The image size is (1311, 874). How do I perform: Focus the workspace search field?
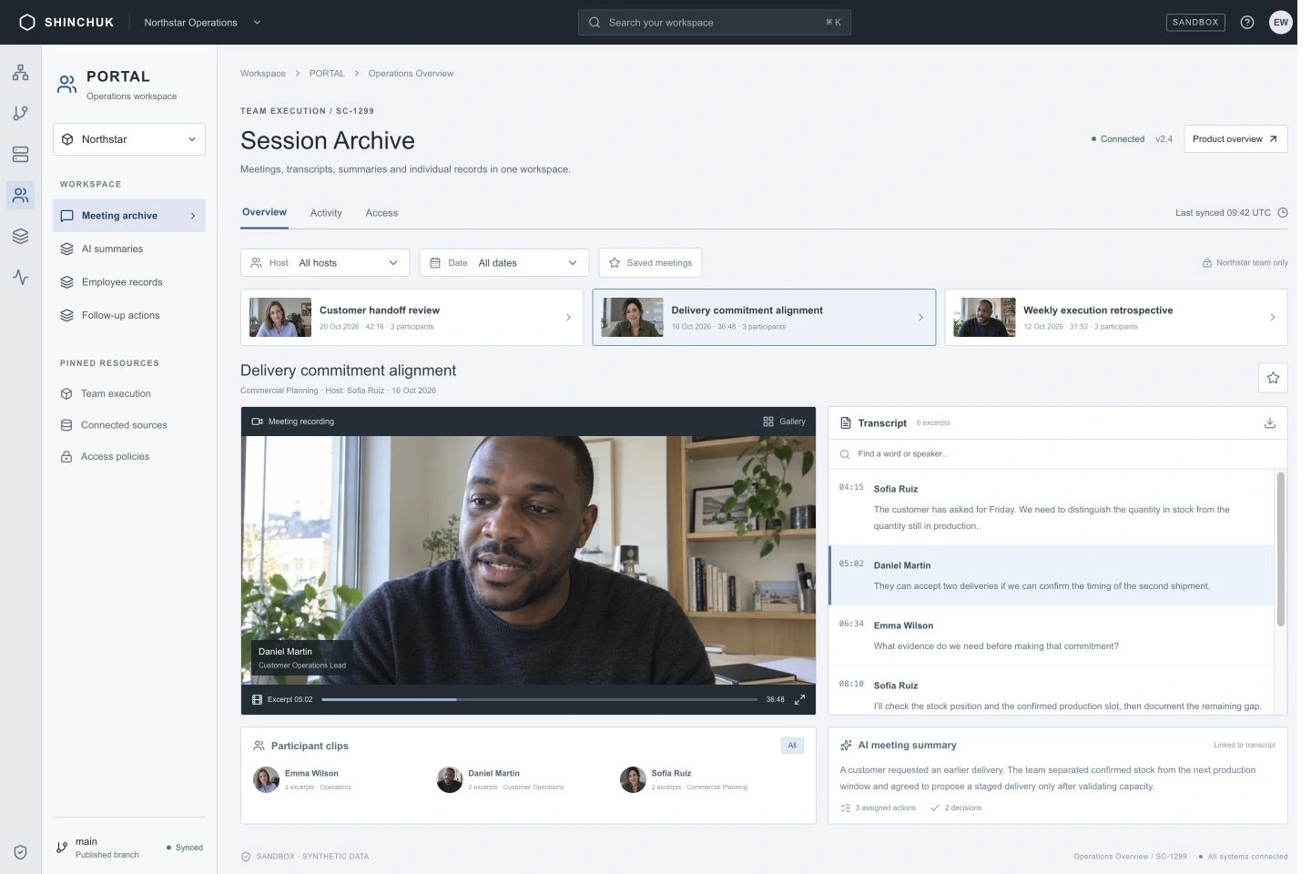[715, 22]
